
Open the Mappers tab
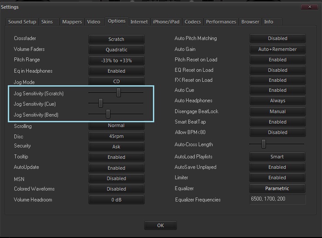coord(72,22)
